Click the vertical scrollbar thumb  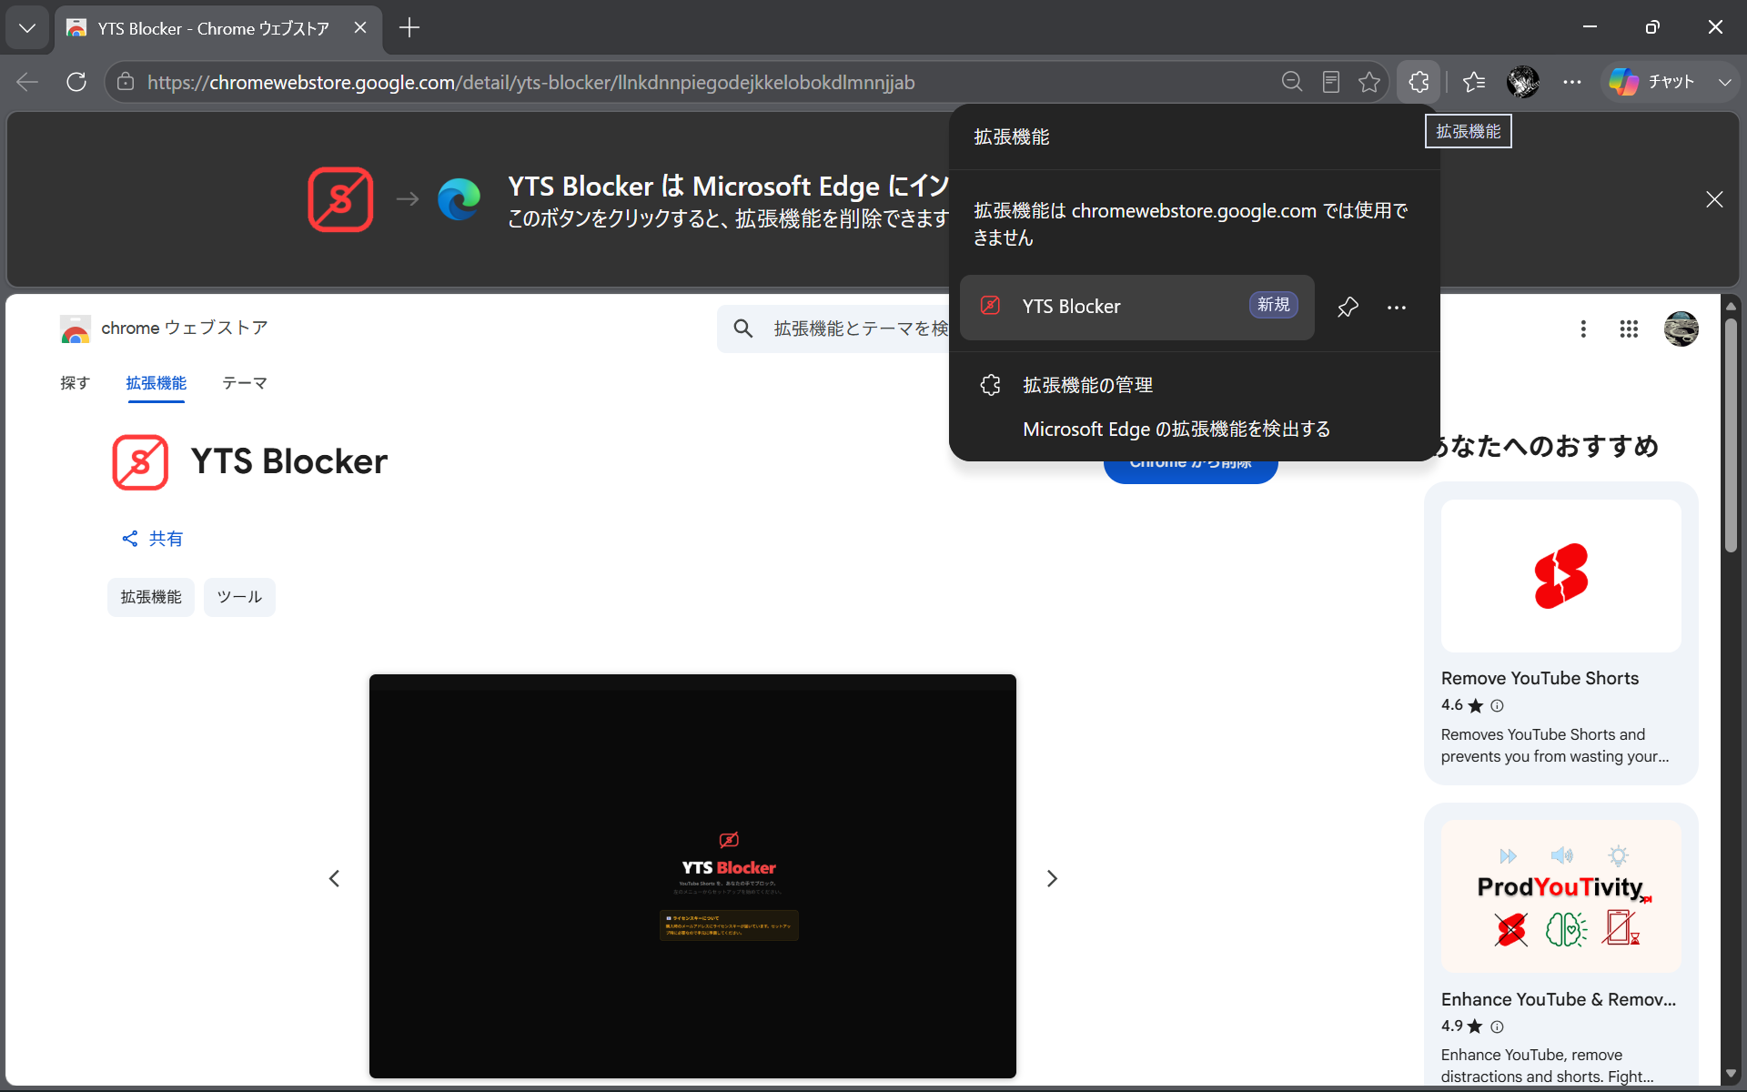1731,433
